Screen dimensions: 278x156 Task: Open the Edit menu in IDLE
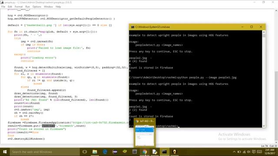[x=10, y=7]
